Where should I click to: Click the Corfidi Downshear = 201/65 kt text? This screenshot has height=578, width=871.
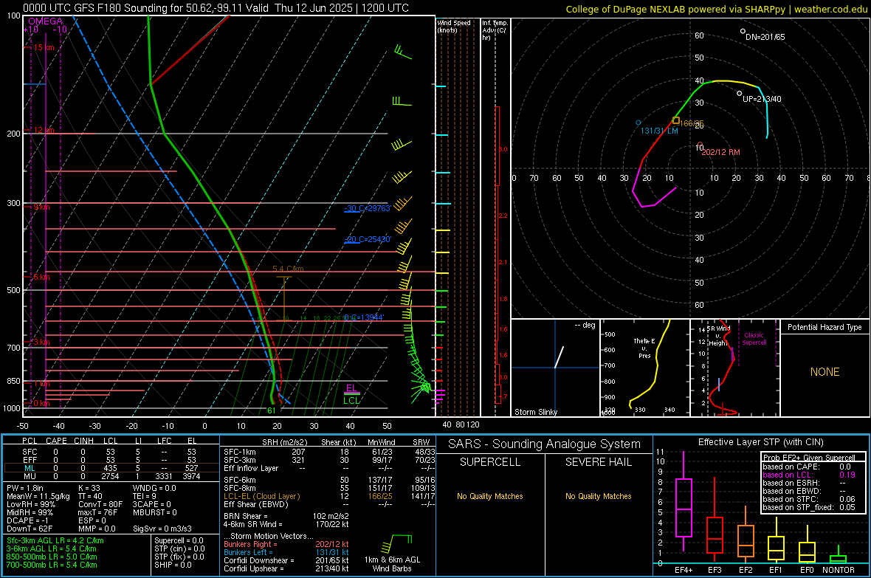(x=286, y=560)
